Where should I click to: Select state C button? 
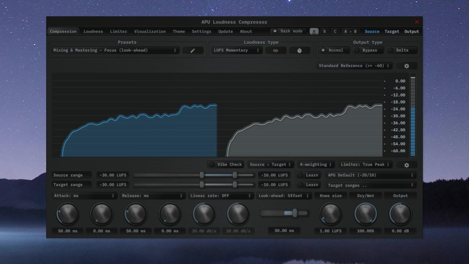(x=335, y=32)
